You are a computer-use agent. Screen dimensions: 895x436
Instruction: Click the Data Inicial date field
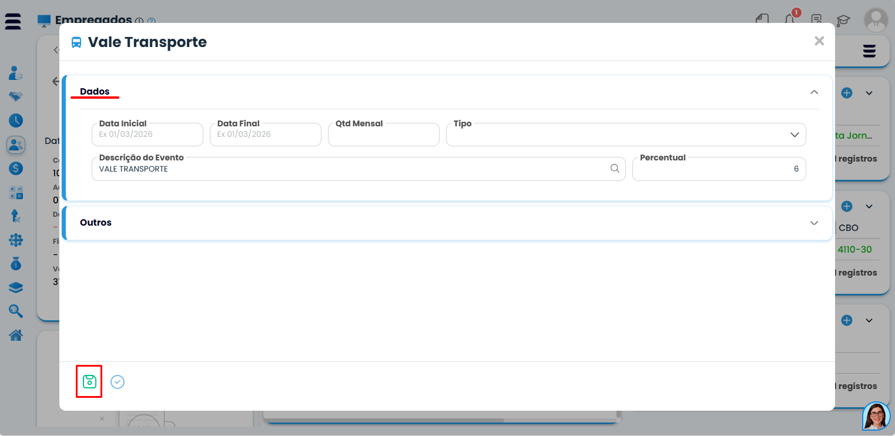pos(147,135)
